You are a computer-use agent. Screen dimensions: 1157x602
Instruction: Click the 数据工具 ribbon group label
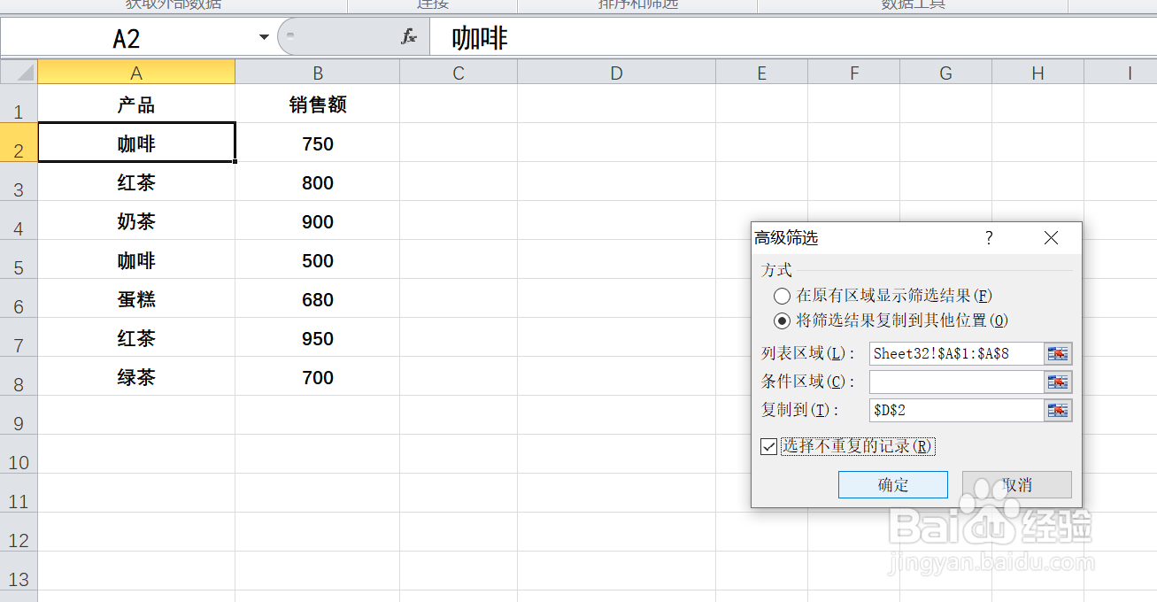pos(914,4)
